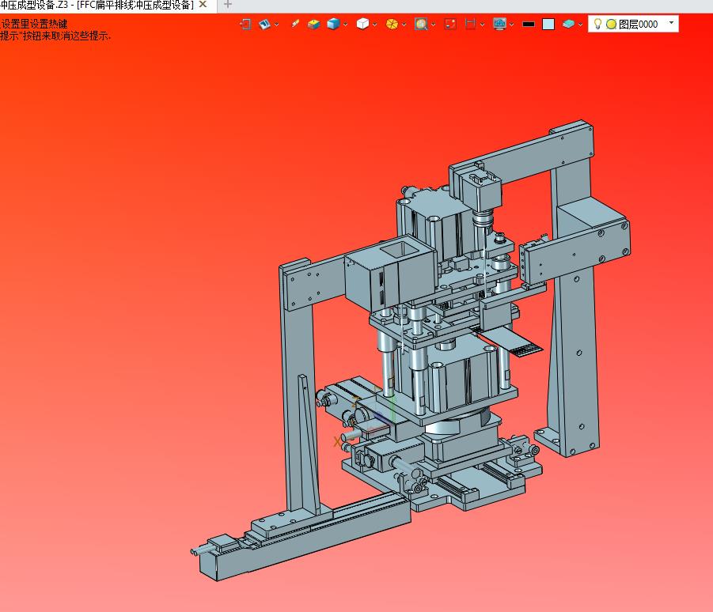Click the yellow-topped box icon
Image resolution: width=713 pixels, height=612 pixels.
(x=313, y=24)
